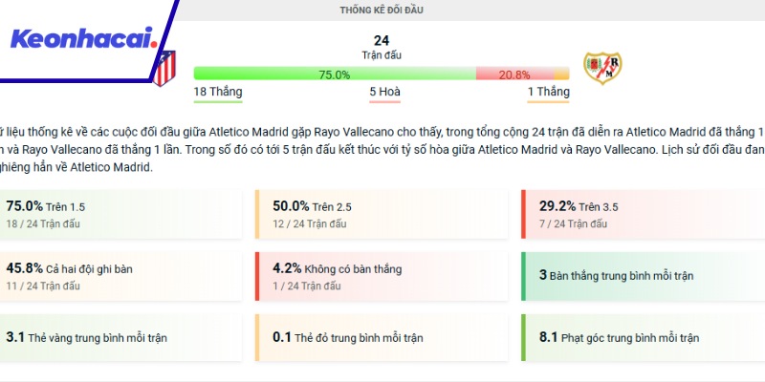Click the red 20.8% draw bar segment
The height and width of the screenshot is (382, 765).
click(x=514, y=74)
